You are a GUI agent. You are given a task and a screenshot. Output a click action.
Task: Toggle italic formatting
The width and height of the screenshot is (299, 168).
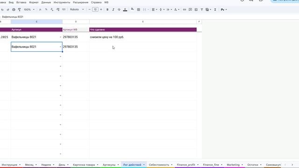click(113, 9)
